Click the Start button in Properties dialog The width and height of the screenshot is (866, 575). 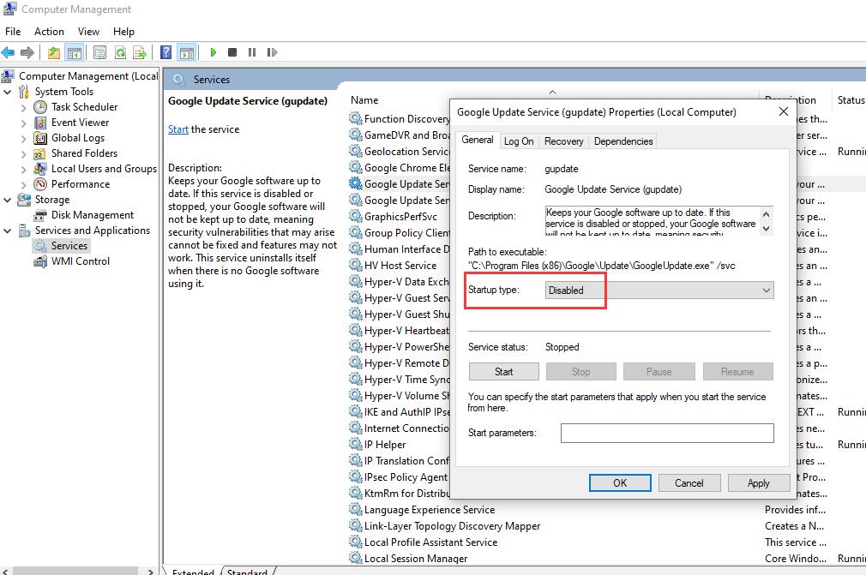point(503,371)
